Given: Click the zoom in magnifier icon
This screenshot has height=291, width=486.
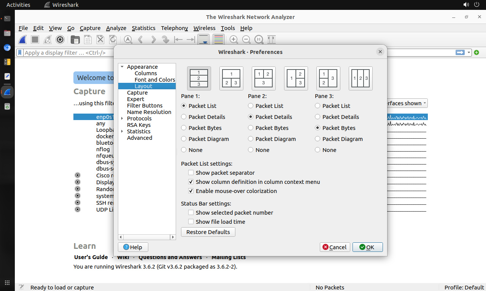Looking at the screenshot, I should click(234, 40).
